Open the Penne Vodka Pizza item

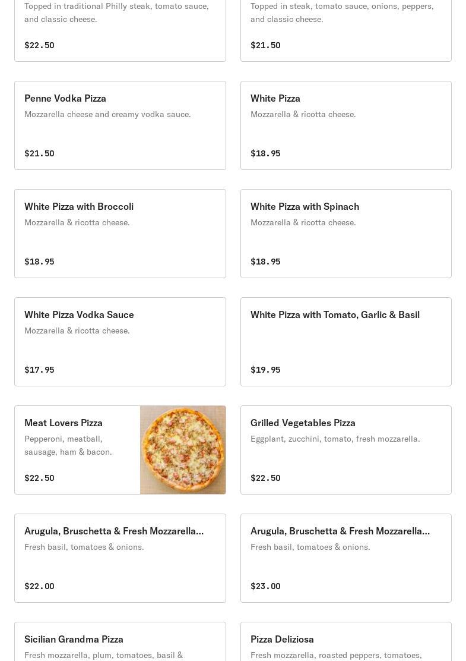click(120, 125)
